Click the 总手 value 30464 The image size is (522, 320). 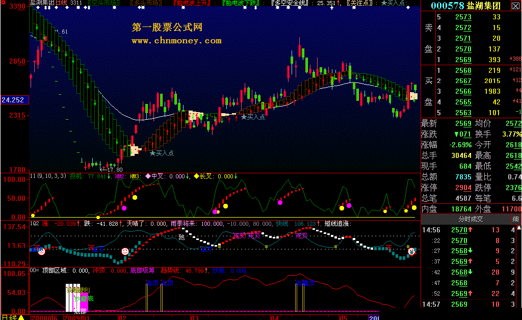(461, 156)
